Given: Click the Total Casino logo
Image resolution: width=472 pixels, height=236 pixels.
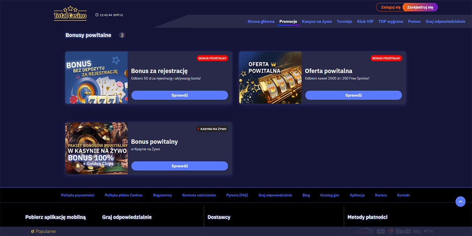Looking at the screenshot, I should 70,14.
